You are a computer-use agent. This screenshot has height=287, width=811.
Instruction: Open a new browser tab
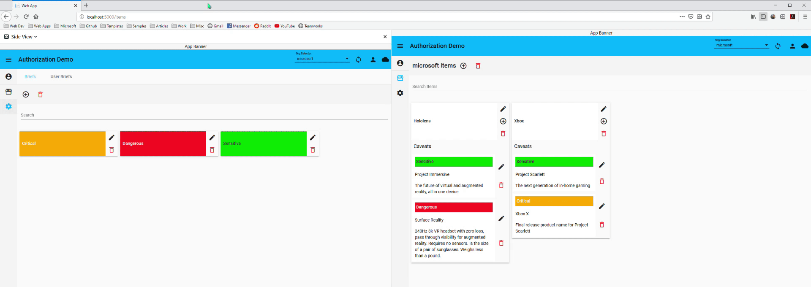click(86, 5)
